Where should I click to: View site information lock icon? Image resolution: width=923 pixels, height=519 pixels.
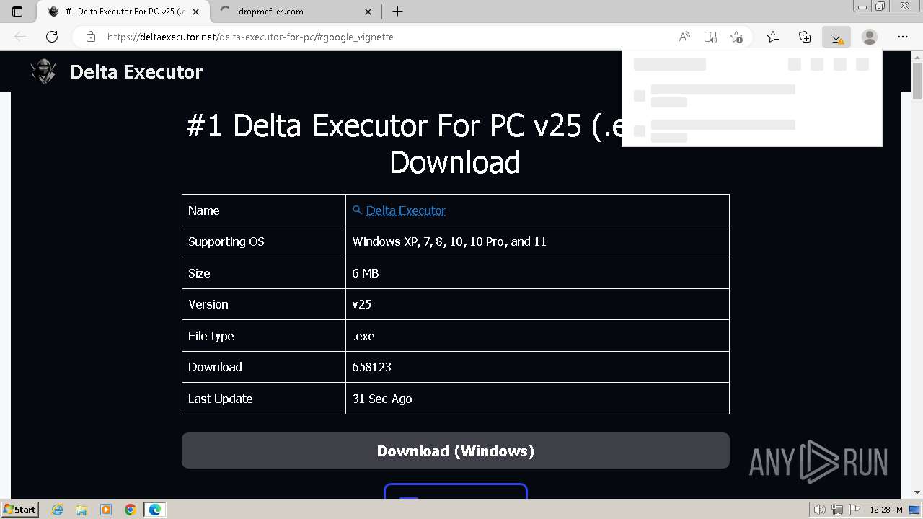91,37
